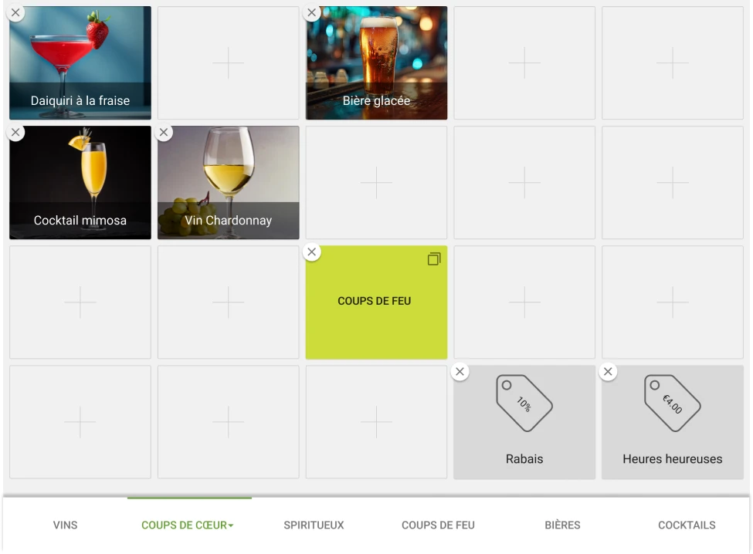Click the €4.00 price tag icon
Viewport: 753px width, 554px height.
tap(672, 403)
